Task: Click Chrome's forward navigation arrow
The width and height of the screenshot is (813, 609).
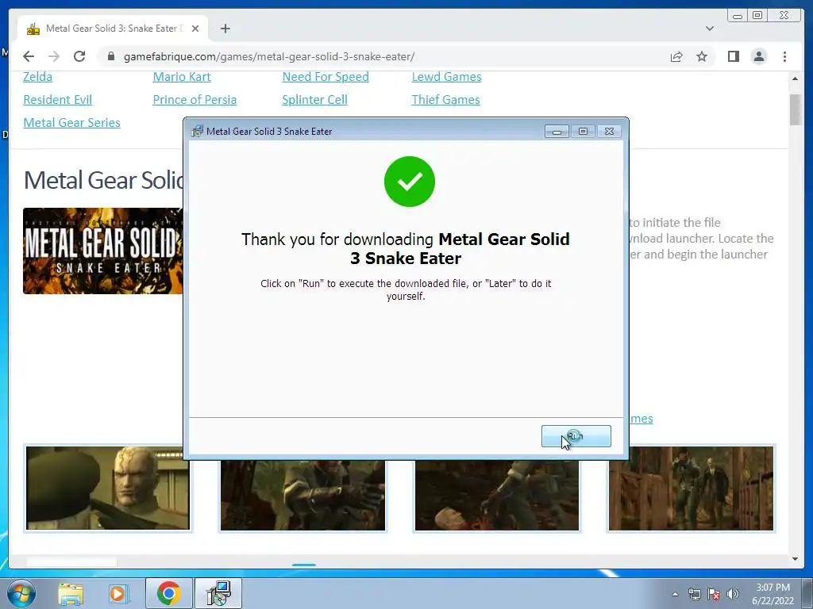Action: (x=54, y=56)
